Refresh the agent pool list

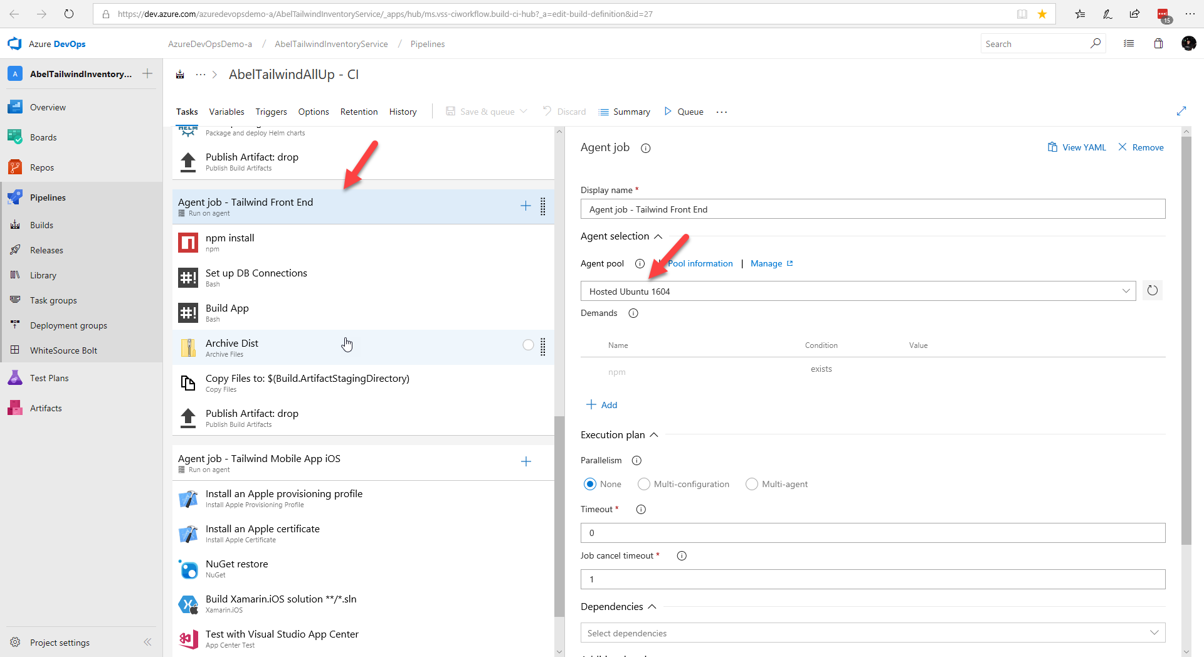(x=1153, y=290)
